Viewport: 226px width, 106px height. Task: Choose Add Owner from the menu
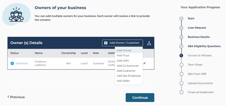tap(129, 50)
